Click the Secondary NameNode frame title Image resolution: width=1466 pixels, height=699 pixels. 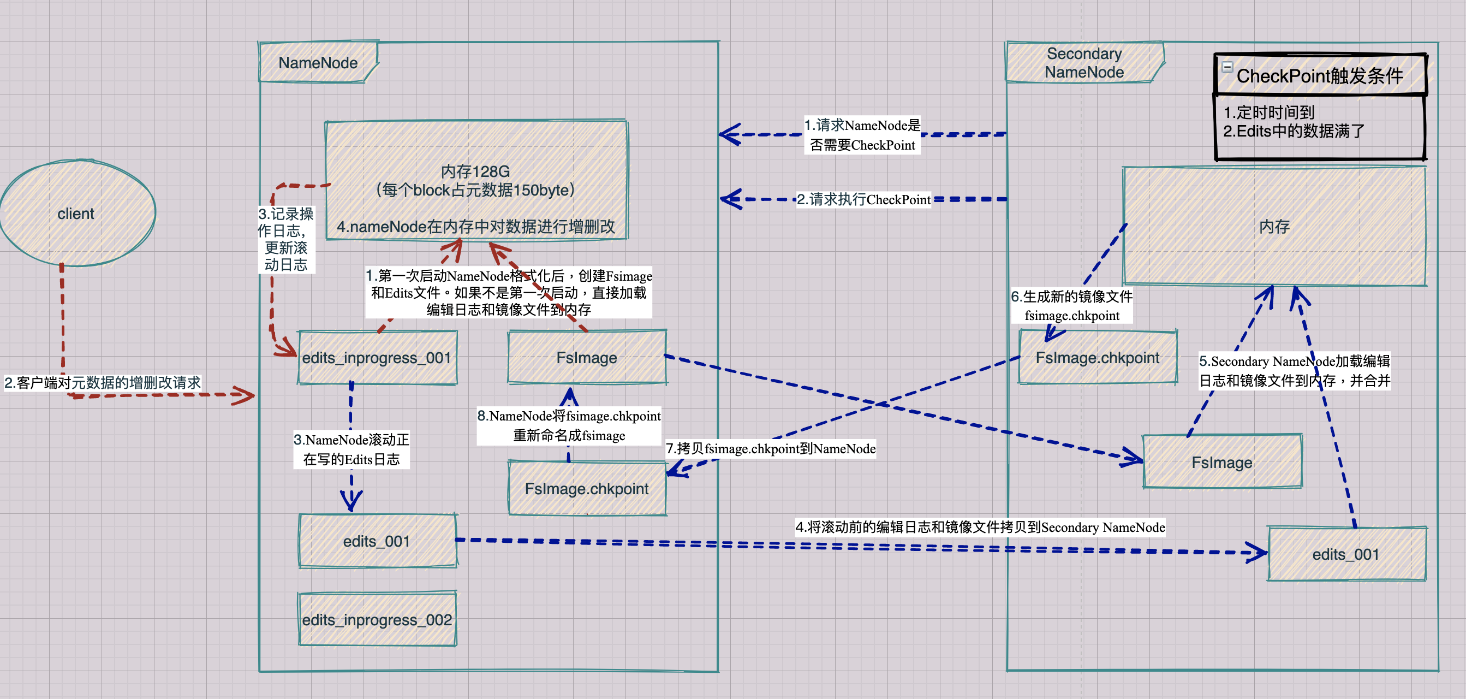1083,63
